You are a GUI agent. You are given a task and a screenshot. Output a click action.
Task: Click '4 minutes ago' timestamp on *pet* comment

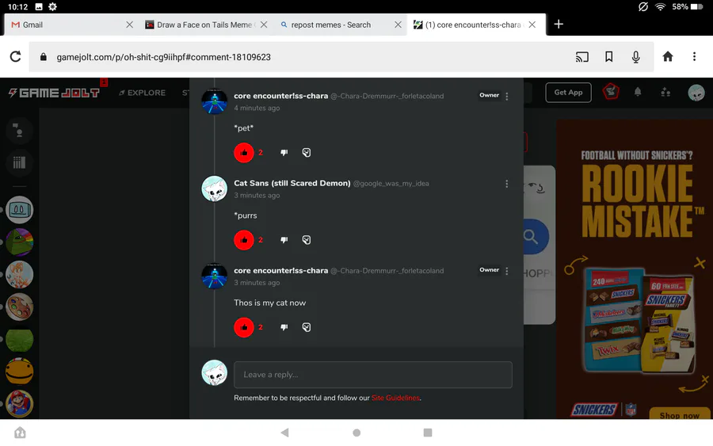(x=257, y=109)
